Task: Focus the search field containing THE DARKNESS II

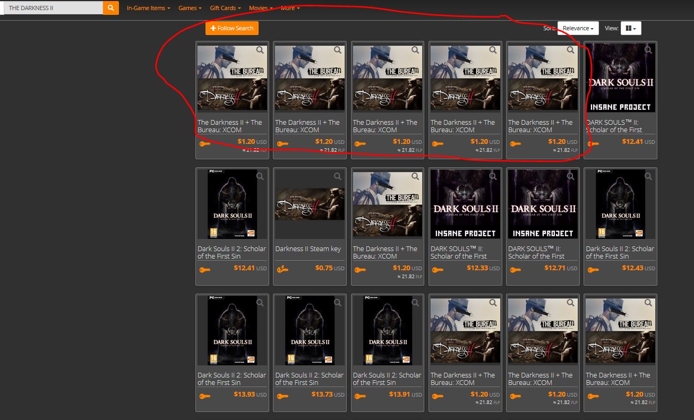Action: click(53, 8)
